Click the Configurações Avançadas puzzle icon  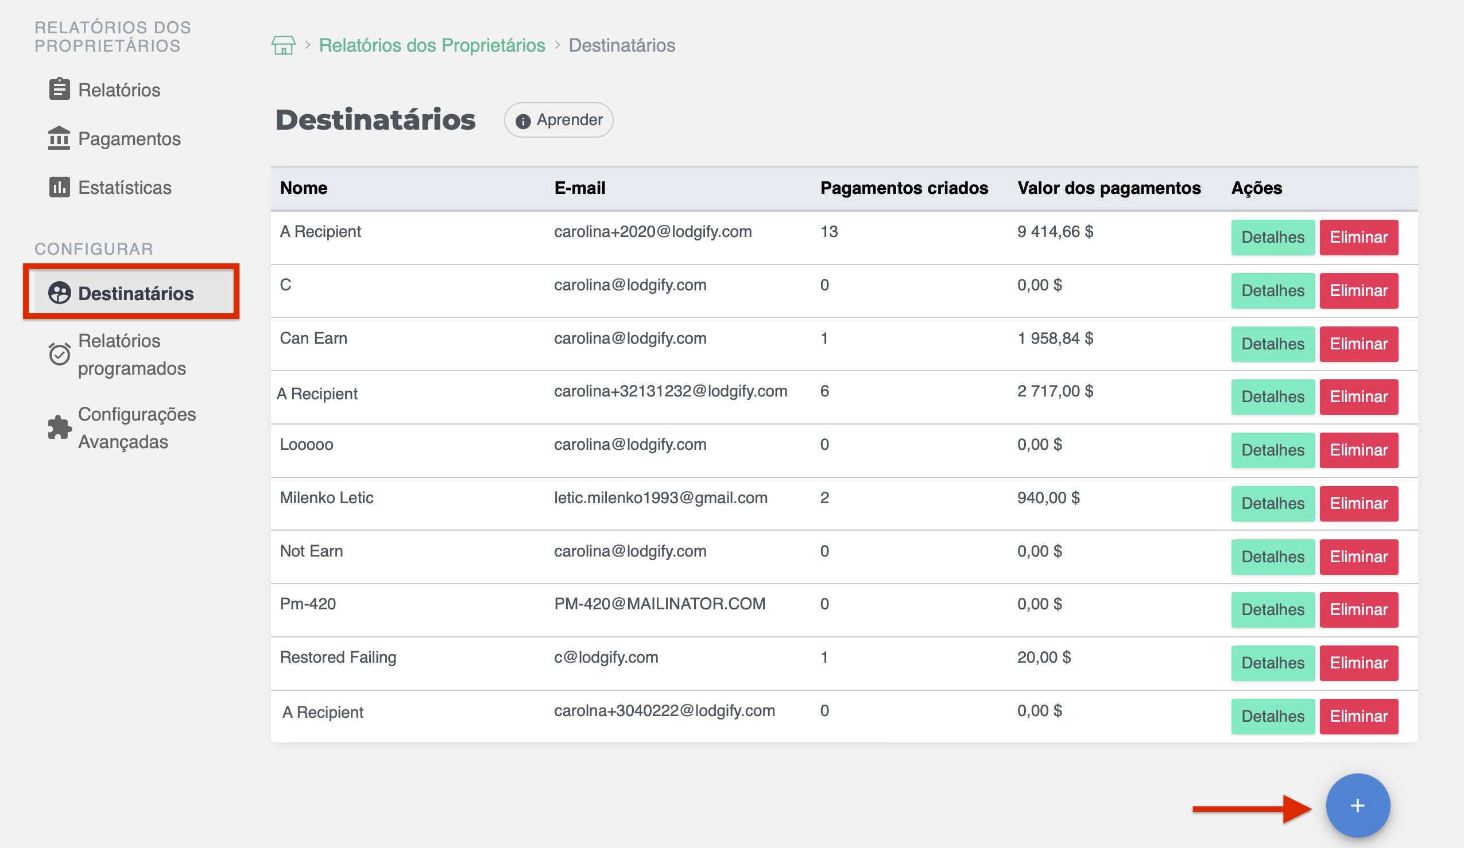59,427
